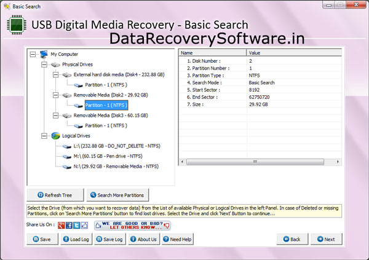Click the My Computer monitor icon
This screenshot has height=260, width=369.
point(44,54)
